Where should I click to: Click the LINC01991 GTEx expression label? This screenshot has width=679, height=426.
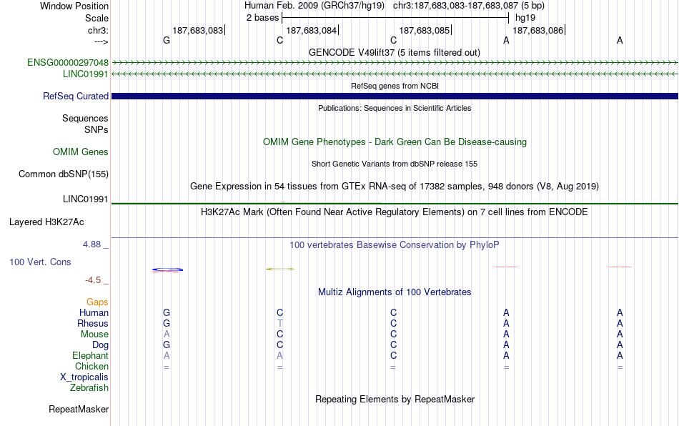85,199
